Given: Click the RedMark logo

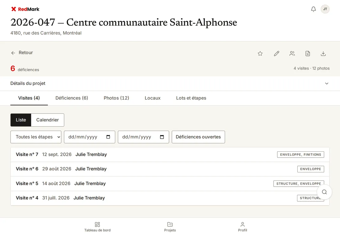Looking at the screenshot, I should 25,9.
